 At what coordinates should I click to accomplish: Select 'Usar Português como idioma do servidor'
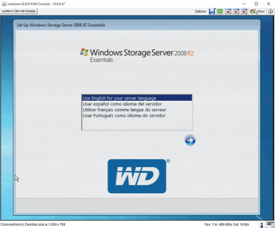137,116
